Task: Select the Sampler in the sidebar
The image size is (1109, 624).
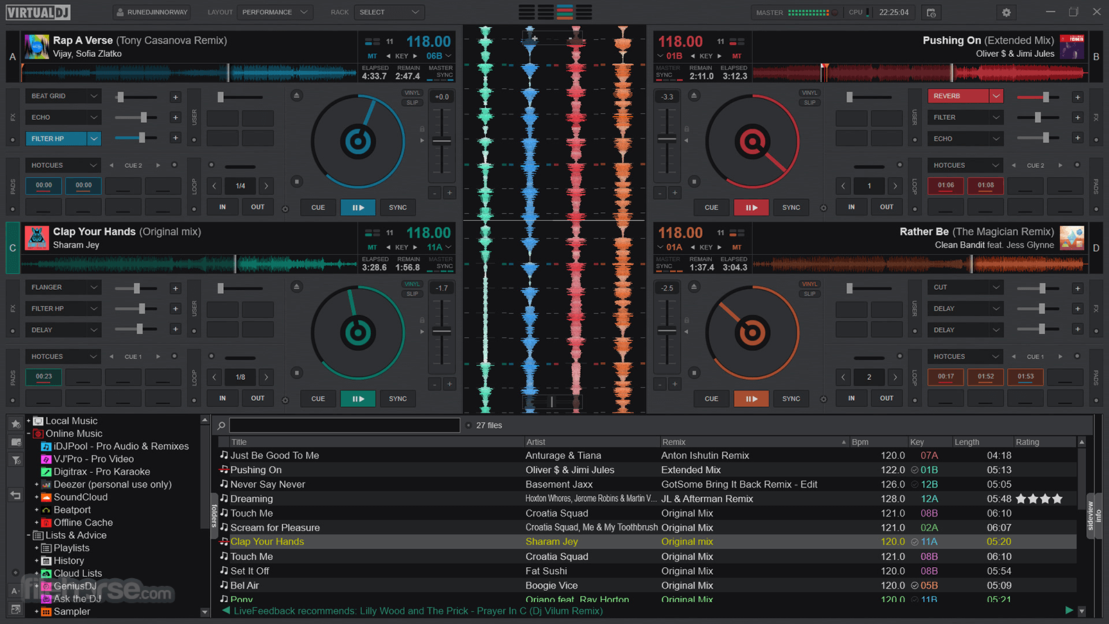Action: [x=71, y=611]
